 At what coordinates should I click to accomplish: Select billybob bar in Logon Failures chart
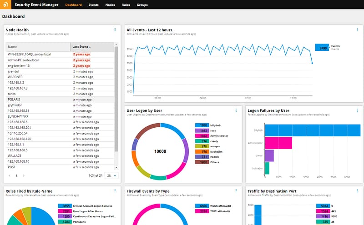pos(313,130)
